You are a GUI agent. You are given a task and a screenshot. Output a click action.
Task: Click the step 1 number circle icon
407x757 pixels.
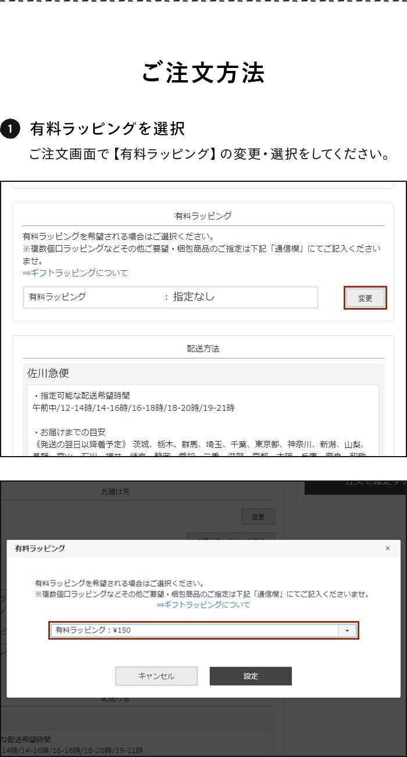click(x=10, y=128)
